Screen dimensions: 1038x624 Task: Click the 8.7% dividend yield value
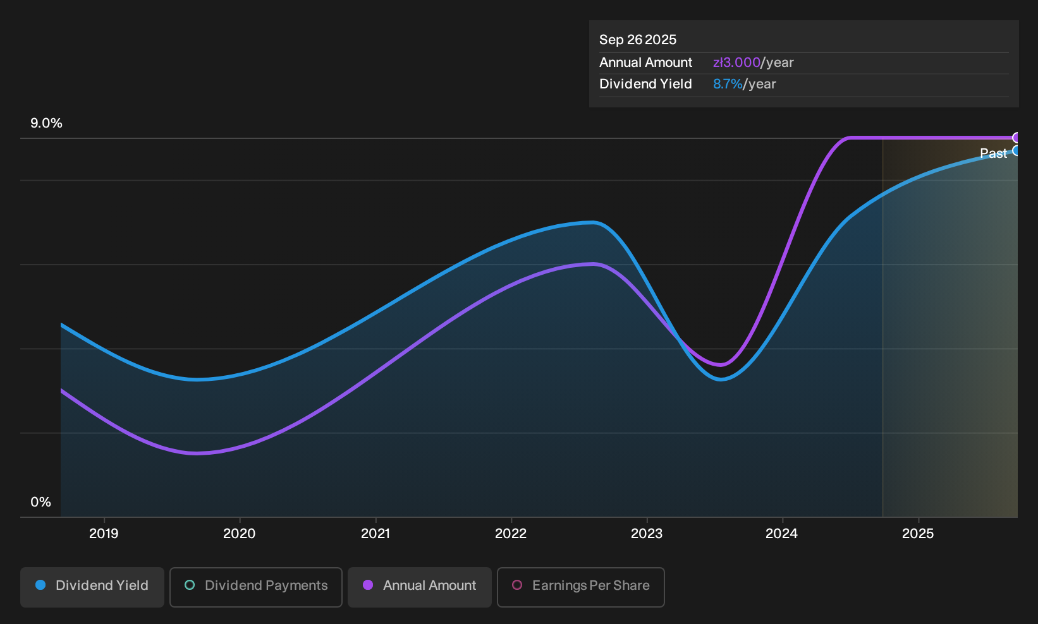(x=728, y=84)
